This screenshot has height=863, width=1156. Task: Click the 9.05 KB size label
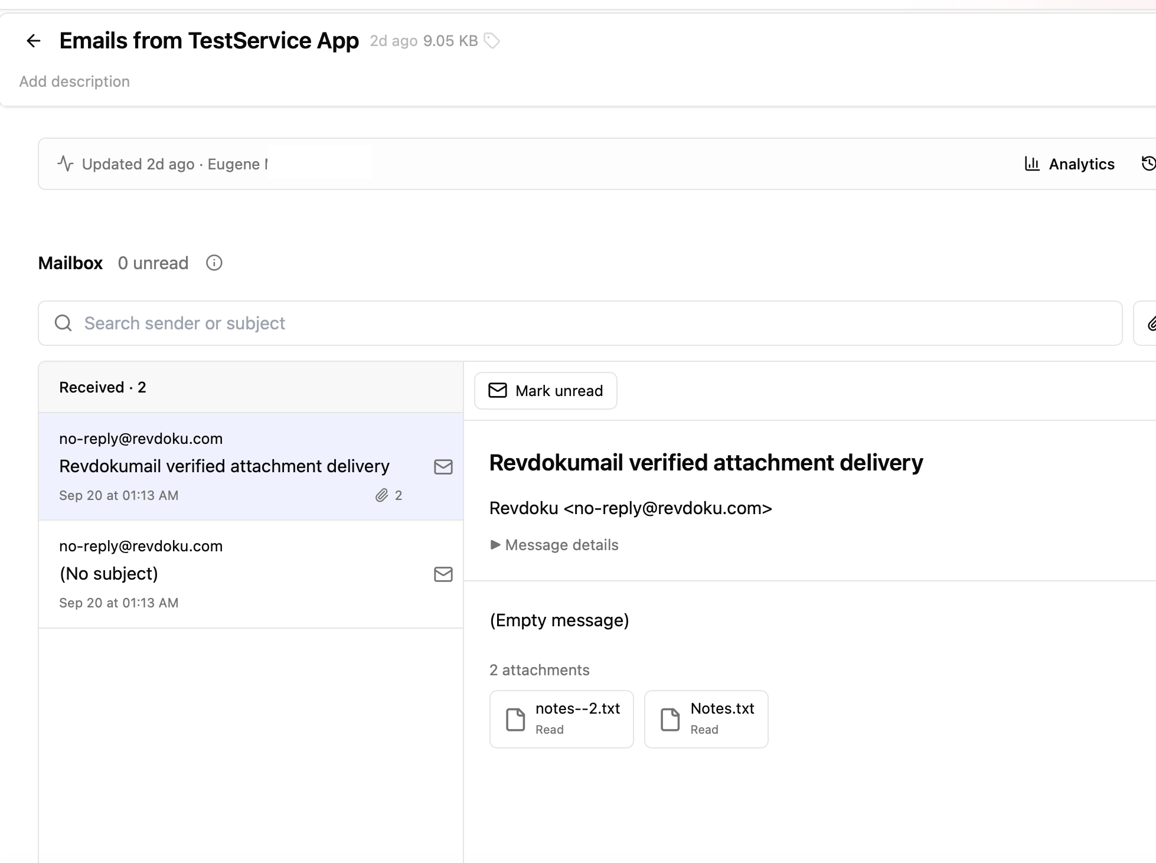click(x=450, y=41)
